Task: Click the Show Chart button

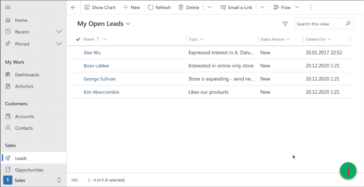Action: click(x=100, y=7)
